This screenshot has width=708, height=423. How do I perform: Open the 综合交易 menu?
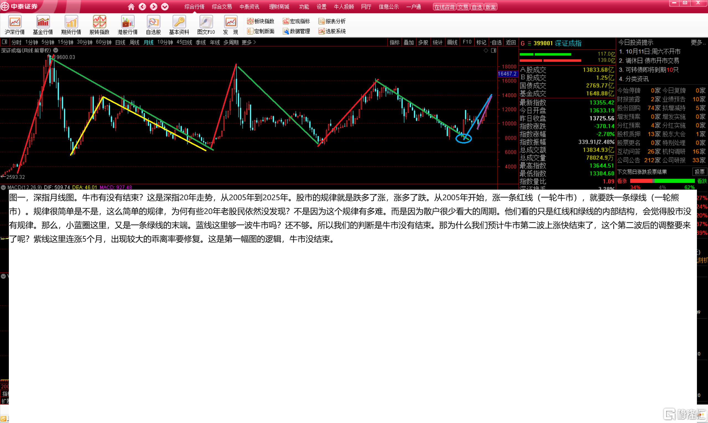tap(222, 7)
